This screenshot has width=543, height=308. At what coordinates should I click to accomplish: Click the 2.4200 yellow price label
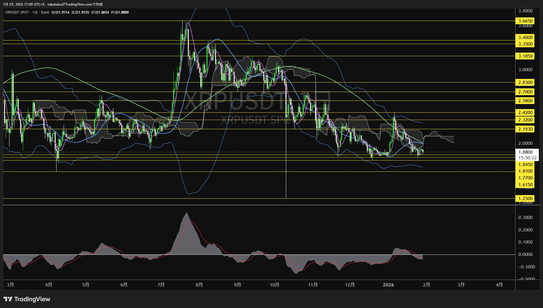(525, 113)
